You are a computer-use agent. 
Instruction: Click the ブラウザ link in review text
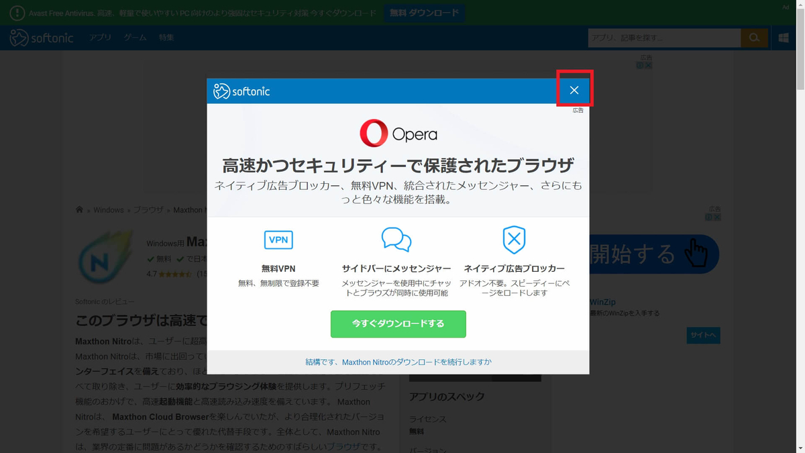(x=343, y=446)
